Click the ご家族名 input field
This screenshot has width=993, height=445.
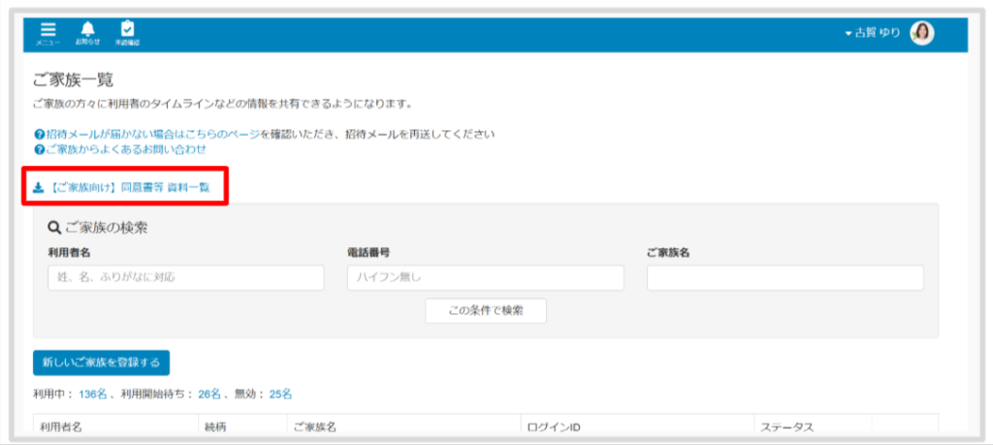pyautogui.click(x=785, y=278)
